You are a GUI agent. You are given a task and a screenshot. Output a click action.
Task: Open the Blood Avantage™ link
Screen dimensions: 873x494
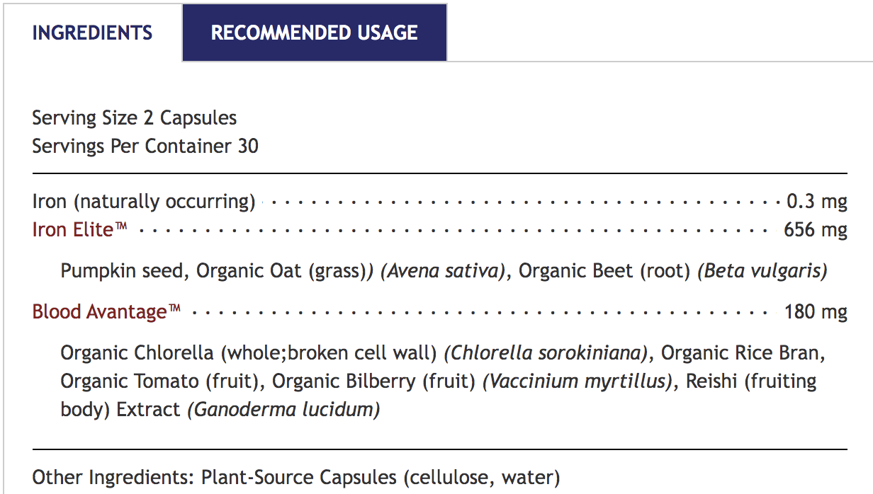107,311
